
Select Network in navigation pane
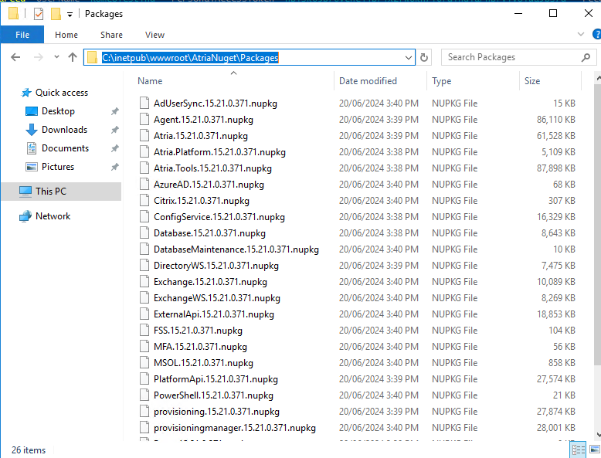pos(53,216)
